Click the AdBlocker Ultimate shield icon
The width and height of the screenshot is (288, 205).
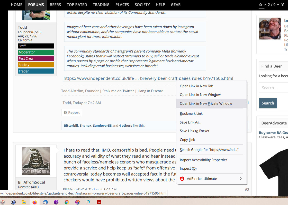coord(182,179)
